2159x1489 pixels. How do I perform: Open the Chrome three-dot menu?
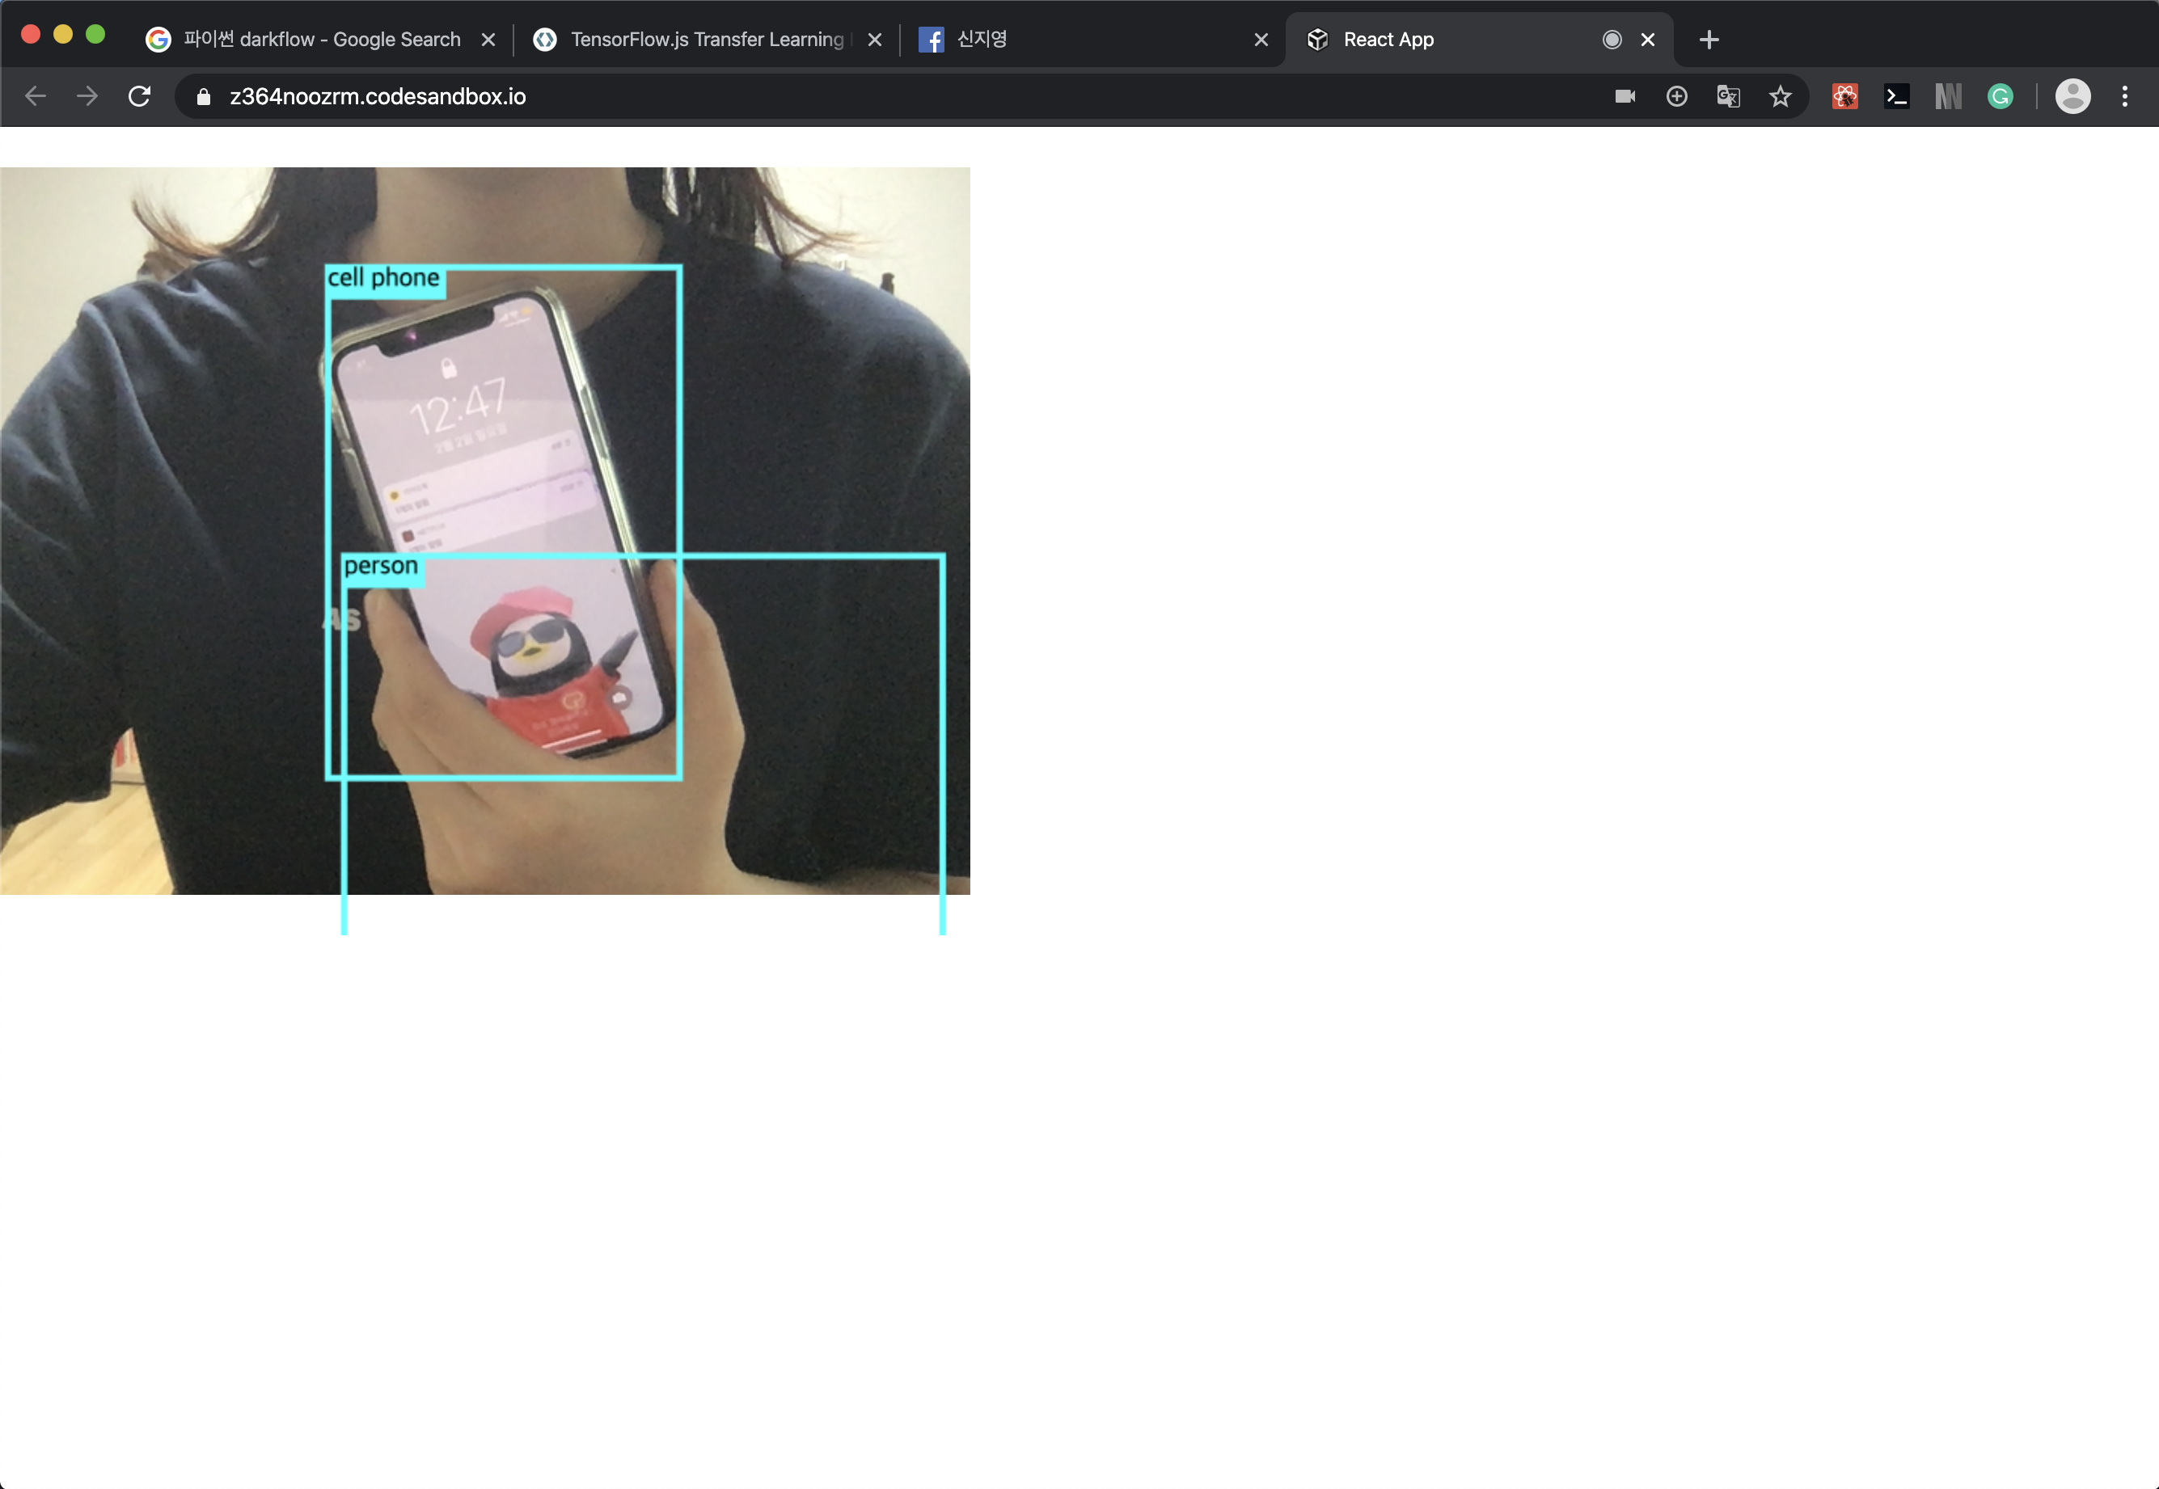(x=2124, y=96)
